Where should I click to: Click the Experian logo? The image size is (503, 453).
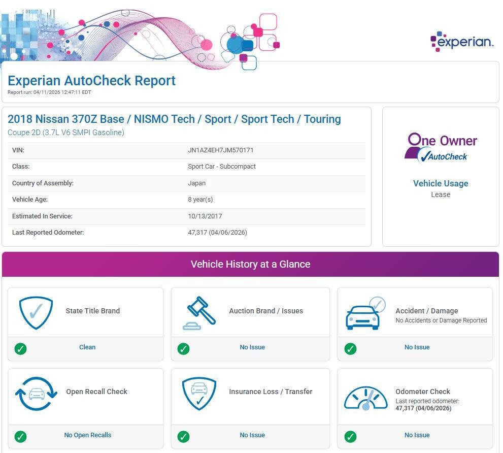tap(461, 42)
